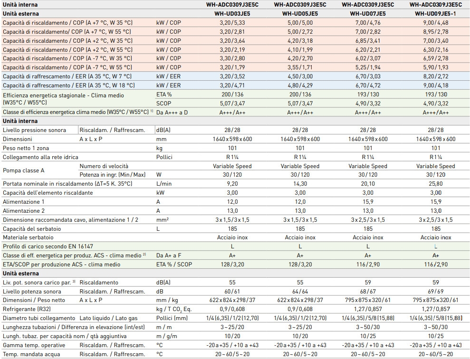Click the sound power value 64/64
Viewport: 470px width, 359px height.
coord(300,292)
